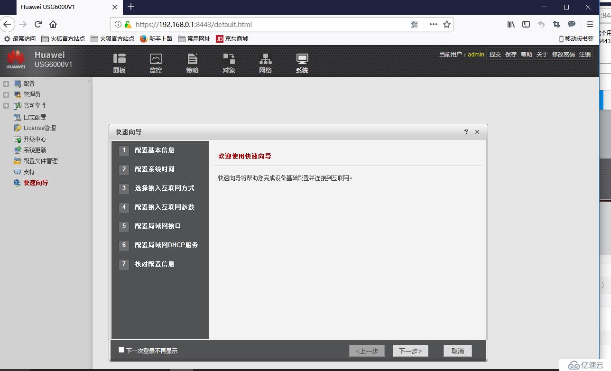The image size is (611, 371).
Task: Toggle the sidebar view icon
Action: [526, 24]
